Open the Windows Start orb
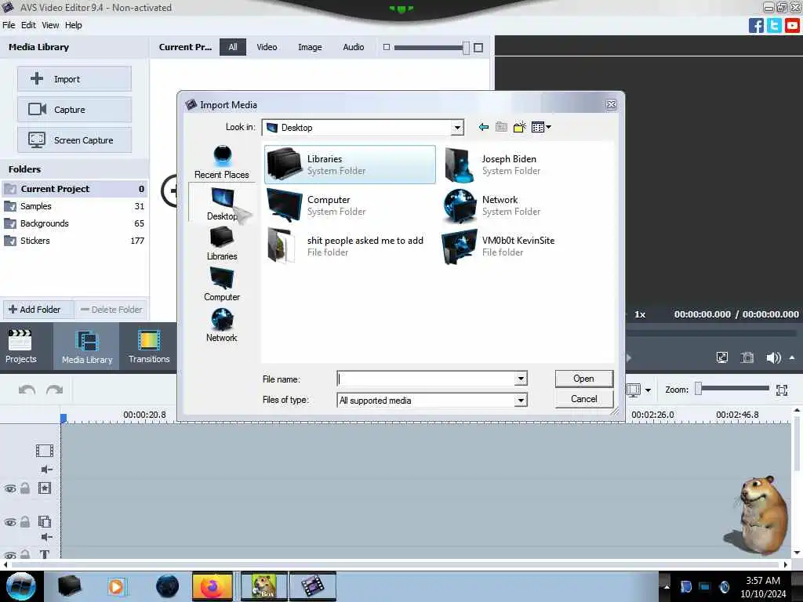 (21, 586)
